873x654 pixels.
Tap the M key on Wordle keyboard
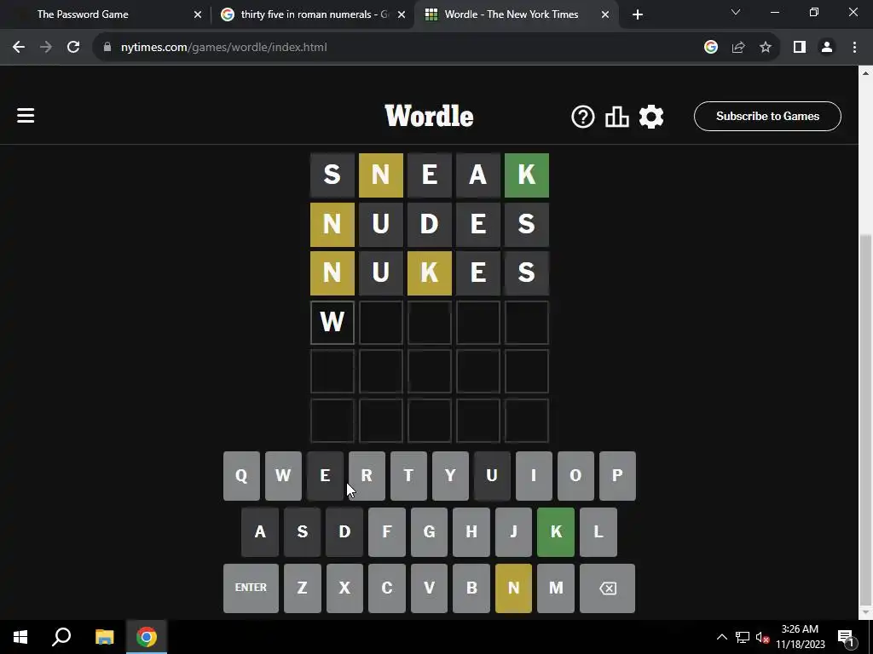coord(556,588)
